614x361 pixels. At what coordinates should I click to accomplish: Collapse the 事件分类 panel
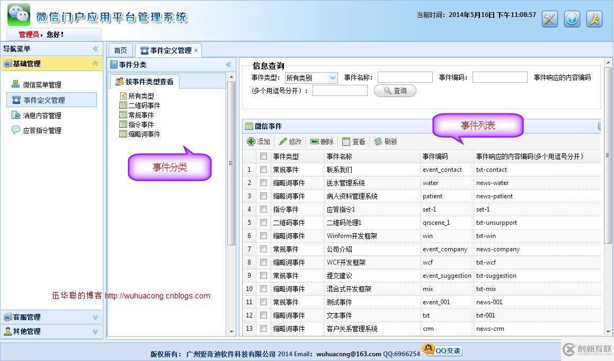(x=229, y=65)
